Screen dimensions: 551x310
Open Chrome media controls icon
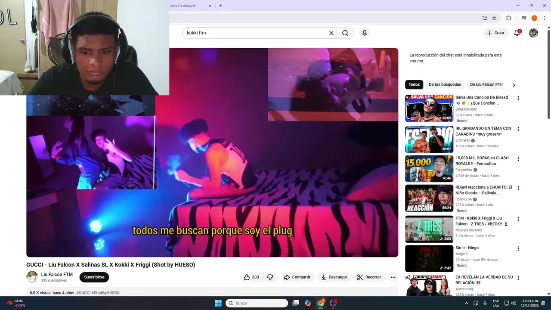[x=524, y=18]
